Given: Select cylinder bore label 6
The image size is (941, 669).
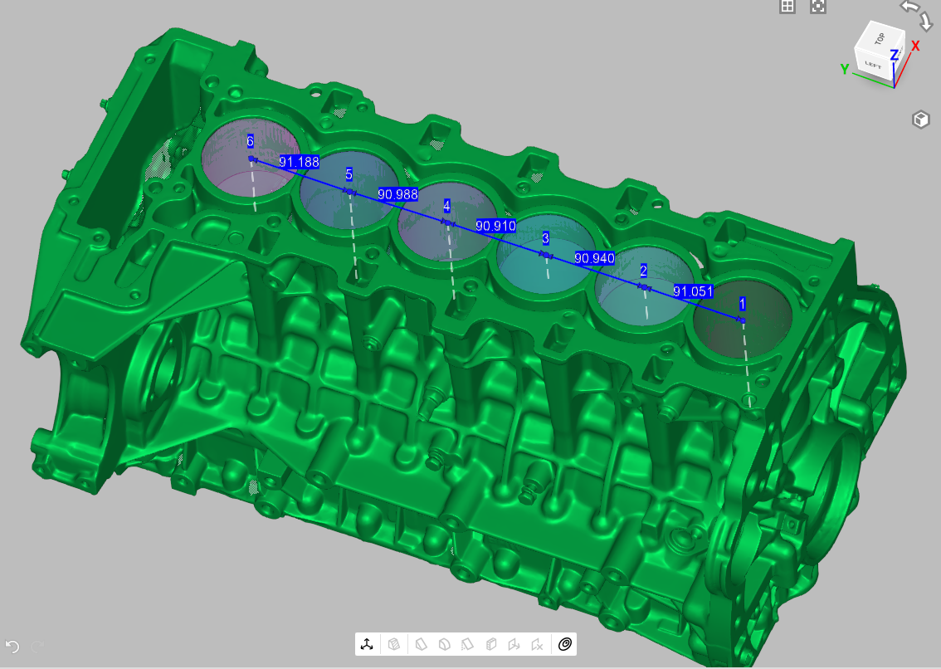Looking at the screenshot, I should (250, 141).
